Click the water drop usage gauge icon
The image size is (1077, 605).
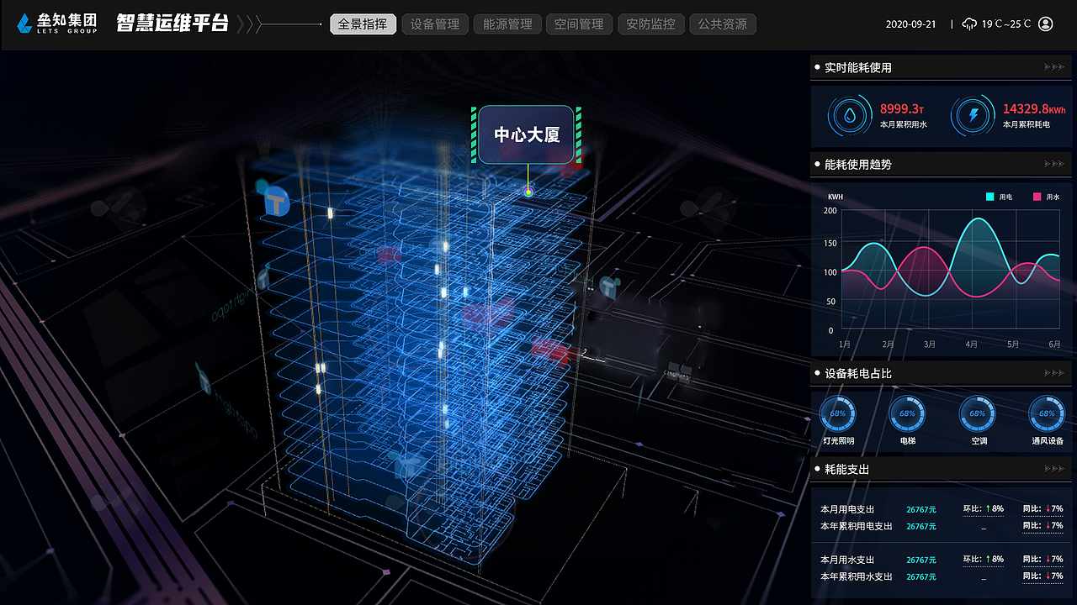tap(849, 115)
